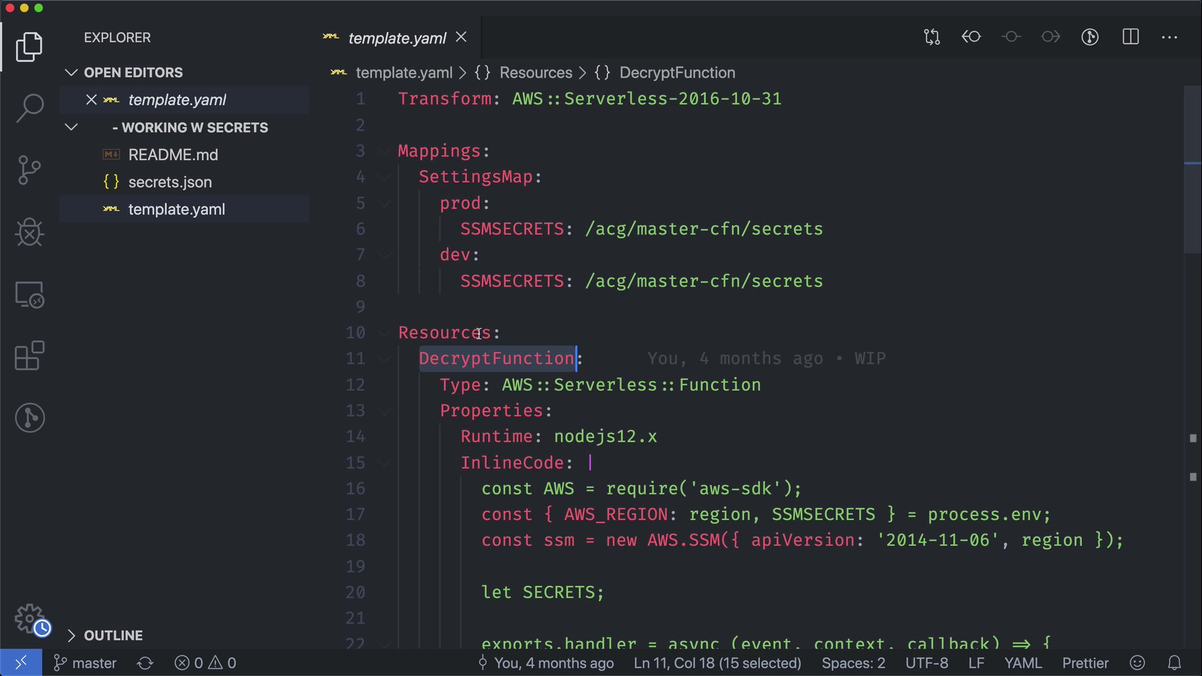Collapse the Open Editors section
This screenshot has height=676, width=1202.
[71, 73]
